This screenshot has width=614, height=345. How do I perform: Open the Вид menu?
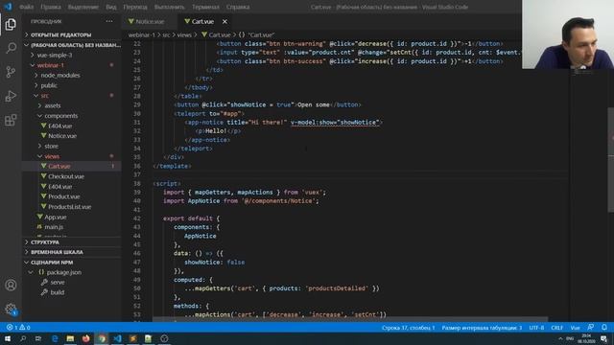(111, 7)
